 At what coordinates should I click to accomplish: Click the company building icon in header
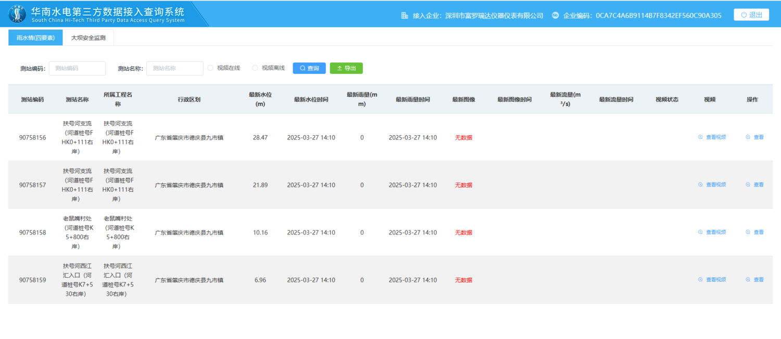pyautogui.click(x=405, y=16)
